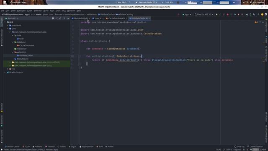Open the Pixel device selector dropdown
268x151 pixels.
[x=204, y=15]
